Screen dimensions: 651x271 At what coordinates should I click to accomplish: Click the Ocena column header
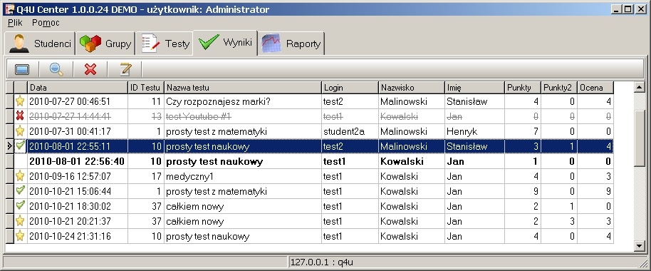[x=595, y=88]
